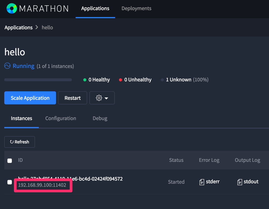Open the gear settings dropdown

click(x=102, y=98)
